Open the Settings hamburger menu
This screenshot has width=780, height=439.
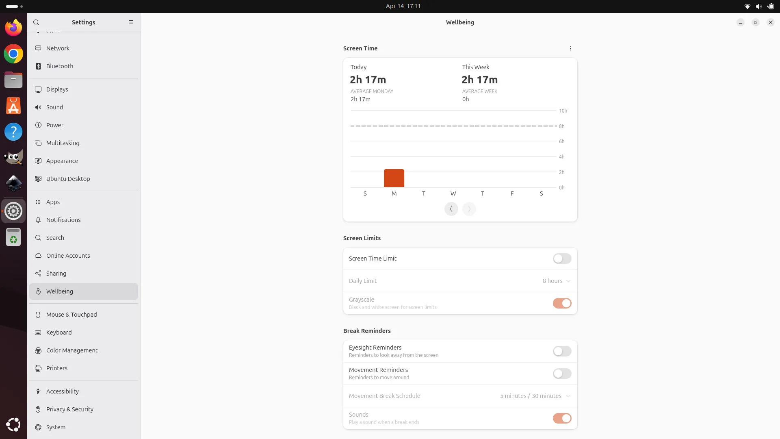(131, 22)
